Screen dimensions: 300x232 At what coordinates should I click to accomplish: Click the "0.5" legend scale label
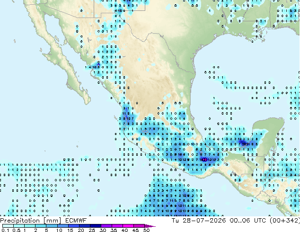click(16, 230)
